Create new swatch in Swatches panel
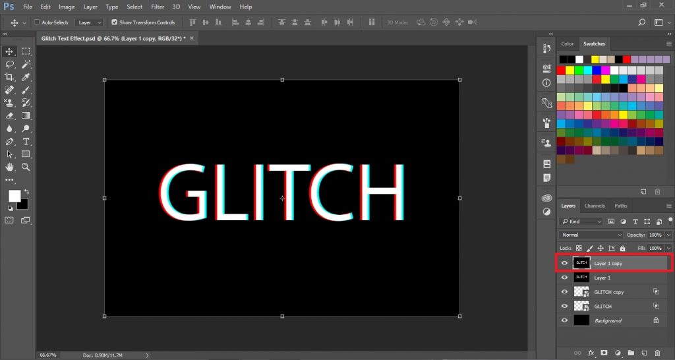This screenshot has height=360, width=675. [x=643, y=192]
